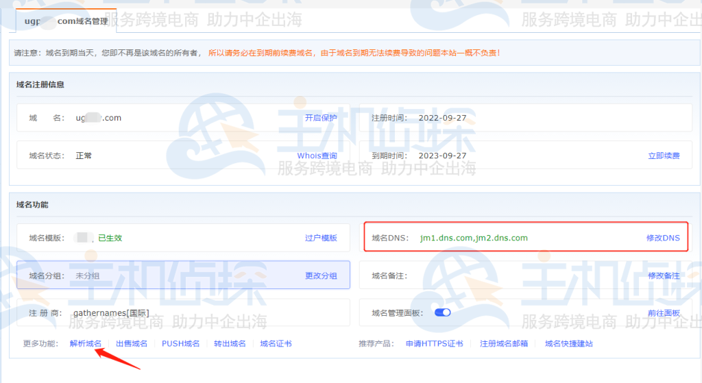Screen dimensions: 702x383
Task: Click the 域名注册信息 section heading
Action: (40, 84)
